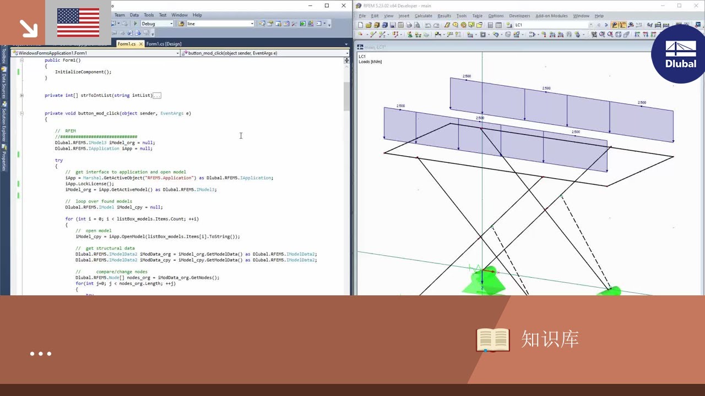Undo the last action in RFEM
Screen dimensions: 705x396
coord(427,25)
